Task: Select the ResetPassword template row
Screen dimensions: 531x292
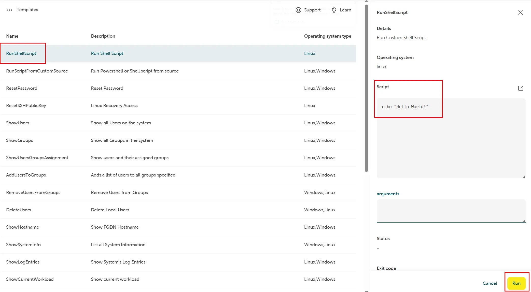Action: (22, 88)
